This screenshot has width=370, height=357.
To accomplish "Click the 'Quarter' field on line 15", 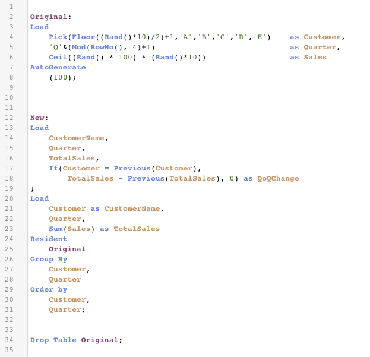I will pos(65,148).
